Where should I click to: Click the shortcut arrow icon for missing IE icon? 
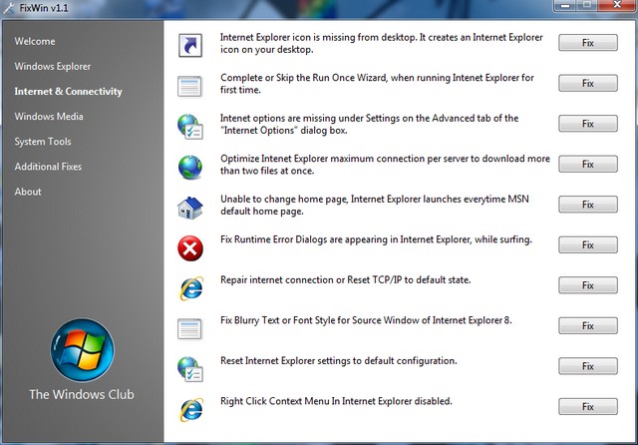point(190,45)
